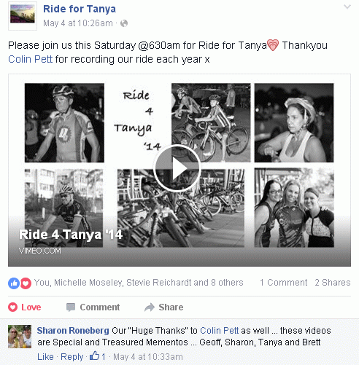
Task: Click the Ride for Tanya page avatar
Action: [x=23, y=16]
